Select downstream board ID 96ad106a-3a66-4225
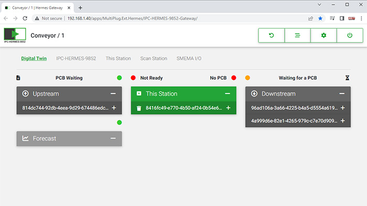The image size is (367, 206). point(295,108)
